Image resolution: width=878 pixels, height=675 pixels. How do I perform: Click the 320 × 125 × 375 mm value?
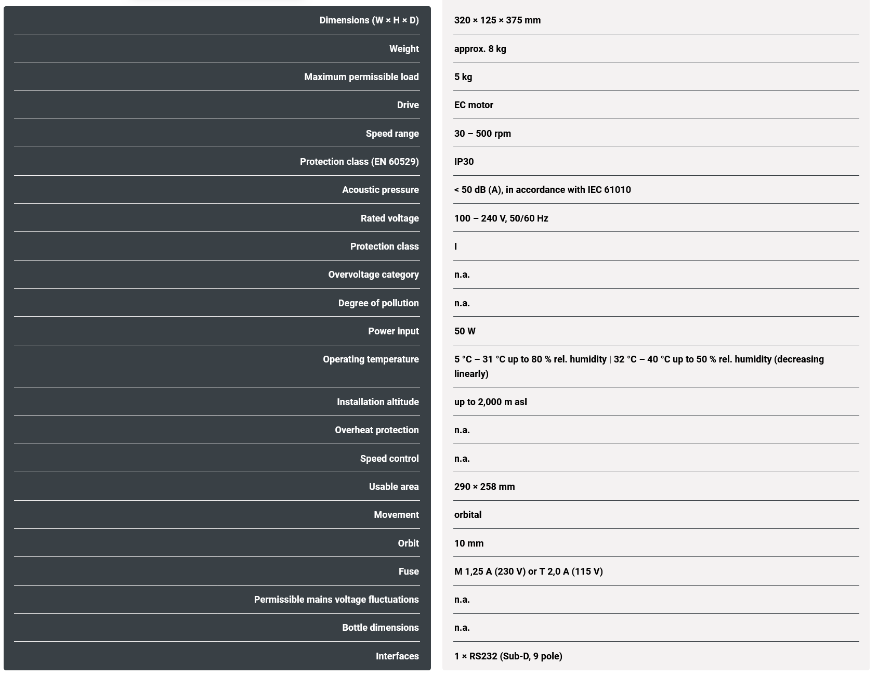[x=497, y=20]
